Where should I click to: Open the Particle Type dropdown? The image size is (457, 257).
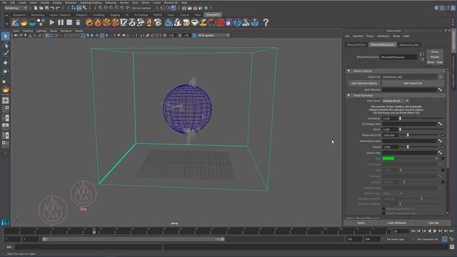pos(392,193)
